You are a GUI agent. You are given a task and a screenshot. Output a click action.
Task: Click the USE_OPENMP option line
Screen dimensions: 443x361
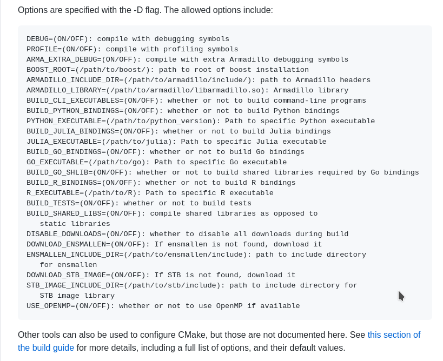[x=163, y=306]
